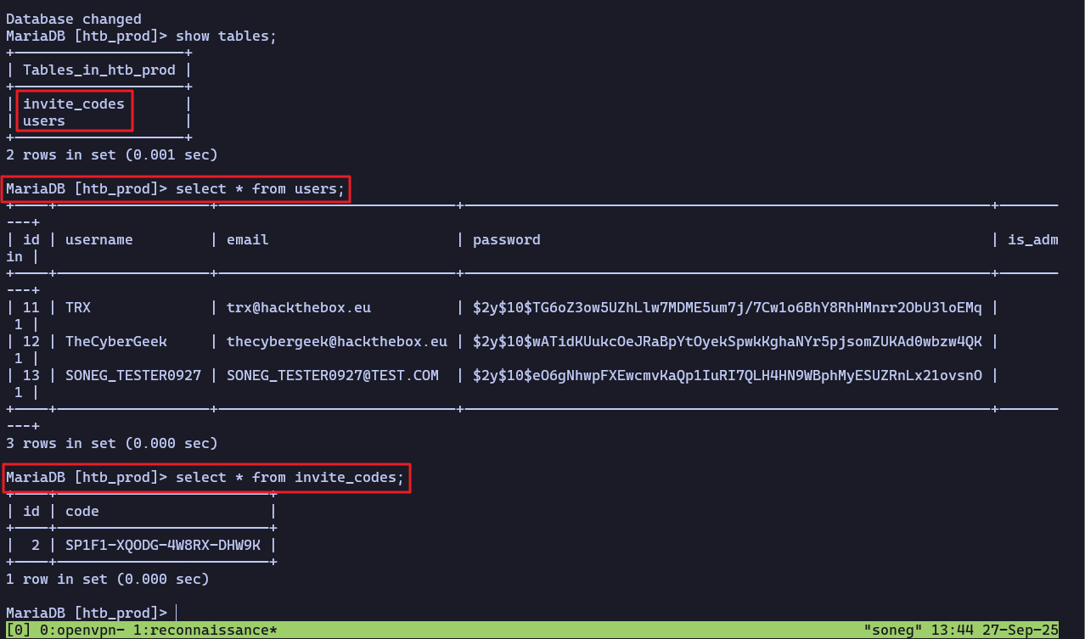This screenshot has height=639, width=1085.
Task: Place cursor at the empty MariaDB prompt
Action: (x=176, y=613)
